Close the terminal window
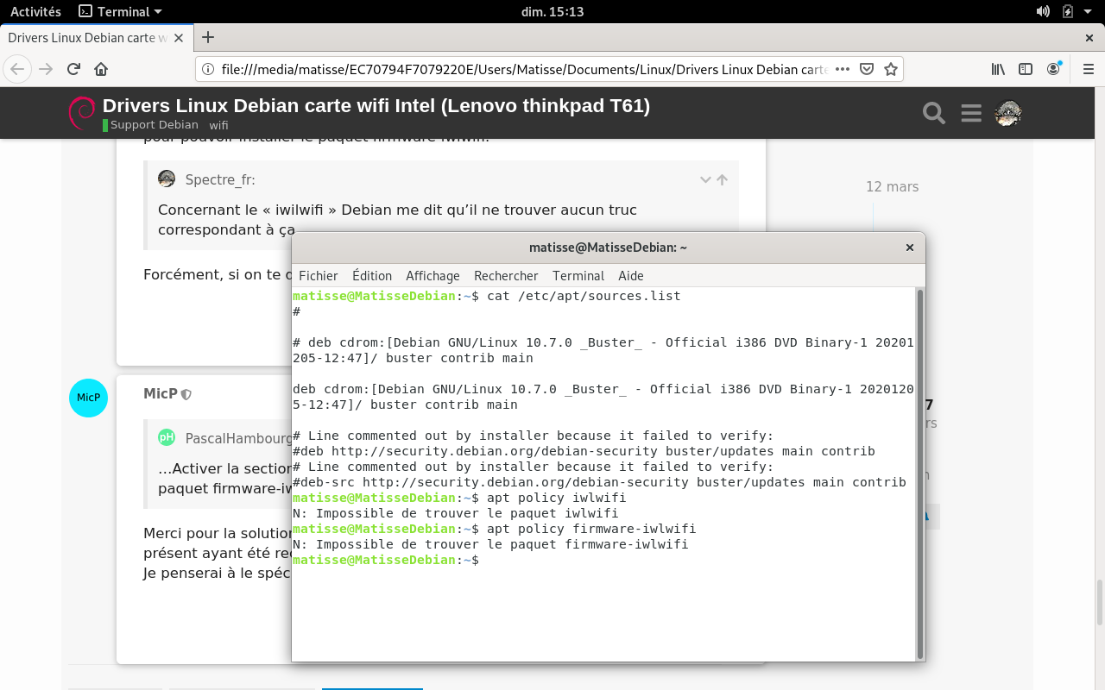The width and height of the screenshot is (1105, 690). click(909, 248)
